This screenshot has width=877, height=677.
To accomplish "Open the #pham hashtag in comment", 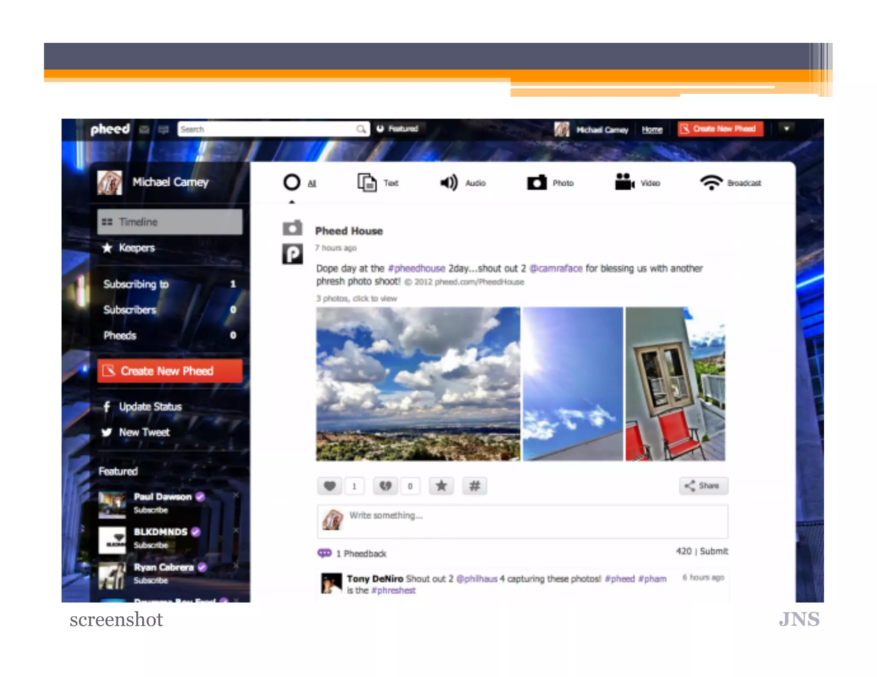I will [x=652, y=579].
